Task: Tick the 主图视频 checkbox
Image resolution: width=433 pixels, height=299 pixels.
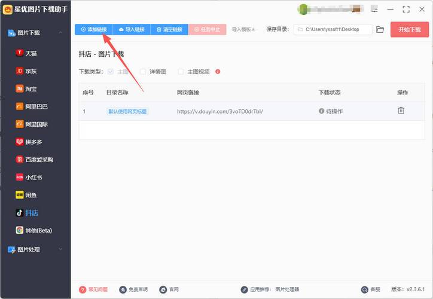Action: (x=181, y=72)
